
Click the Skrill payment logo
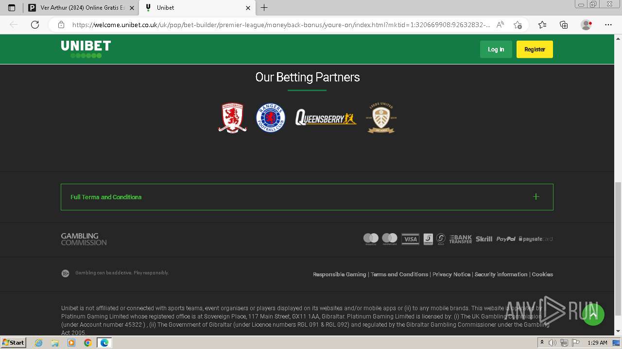click(484, 239)
